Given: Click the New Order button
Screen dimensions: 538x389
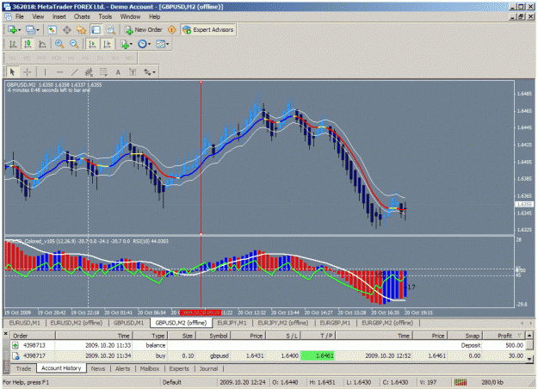Looking at the screenshot, I should (x=144, y=30).
